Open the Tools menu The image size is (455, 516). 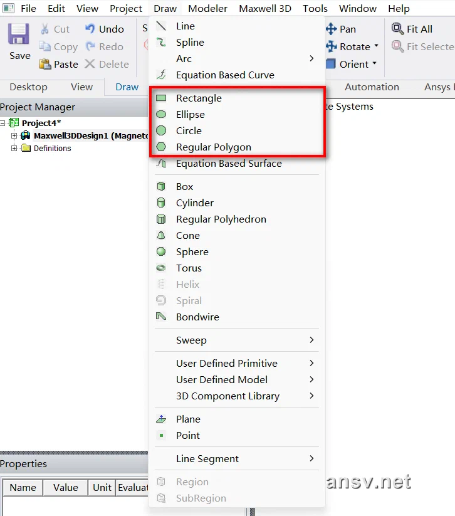tap(315, 8)
